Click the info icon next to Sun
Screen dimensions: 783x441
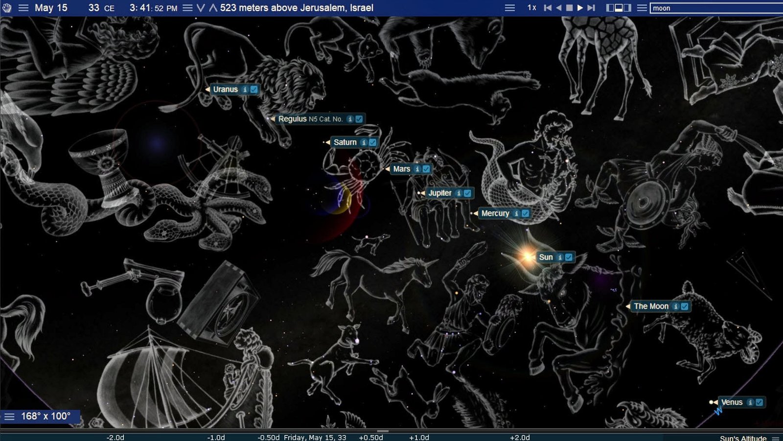[x=560, y=257]
